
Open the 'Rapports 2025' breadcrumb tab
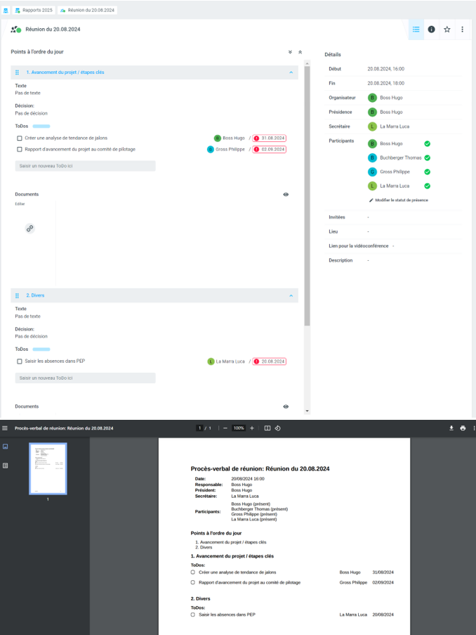pyautogui.click(x=34, y=11)
